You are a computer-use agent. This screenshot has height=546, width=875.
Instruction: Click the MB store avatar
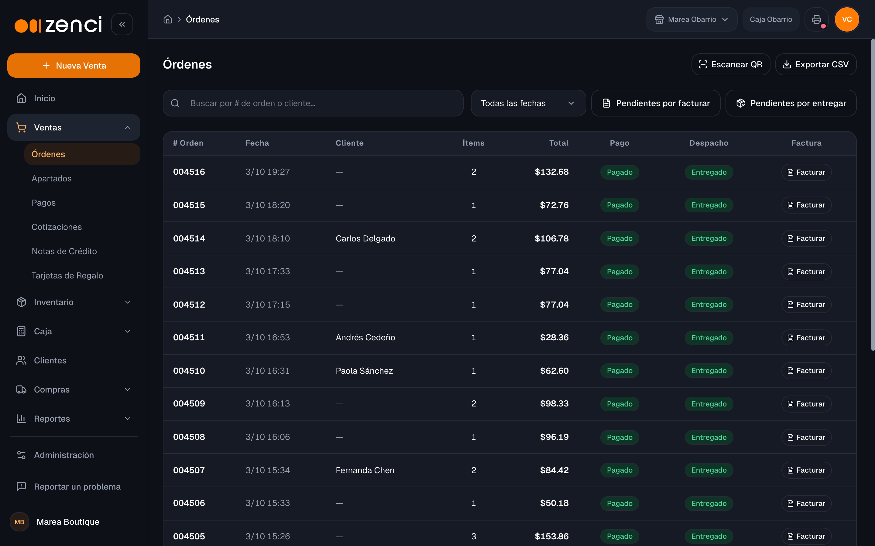tap(19, 522)
